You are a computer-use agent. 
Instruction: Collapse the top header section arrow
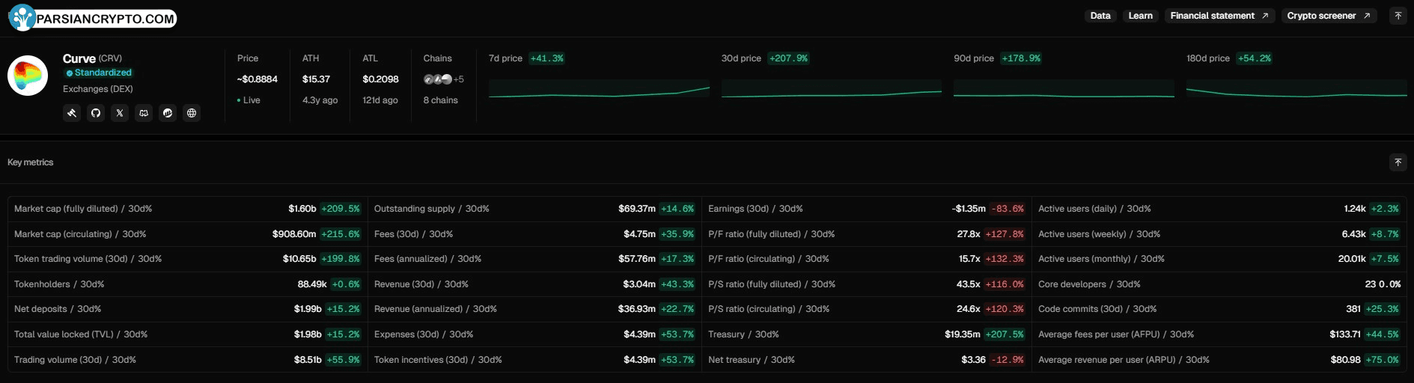[x=1398, y=16]
